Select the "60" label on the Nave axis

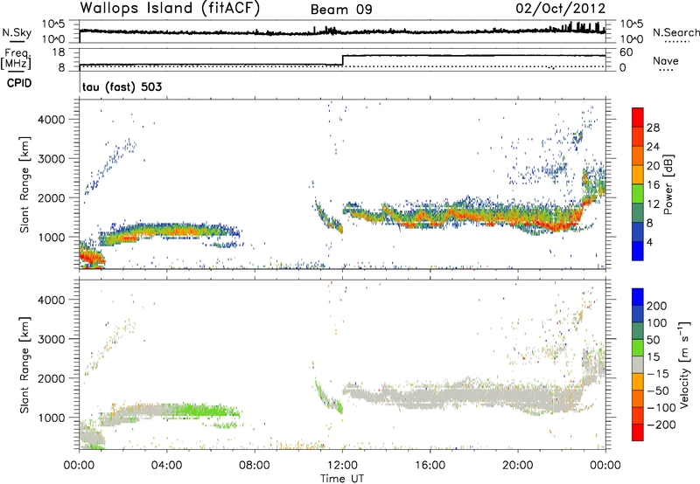626,52
